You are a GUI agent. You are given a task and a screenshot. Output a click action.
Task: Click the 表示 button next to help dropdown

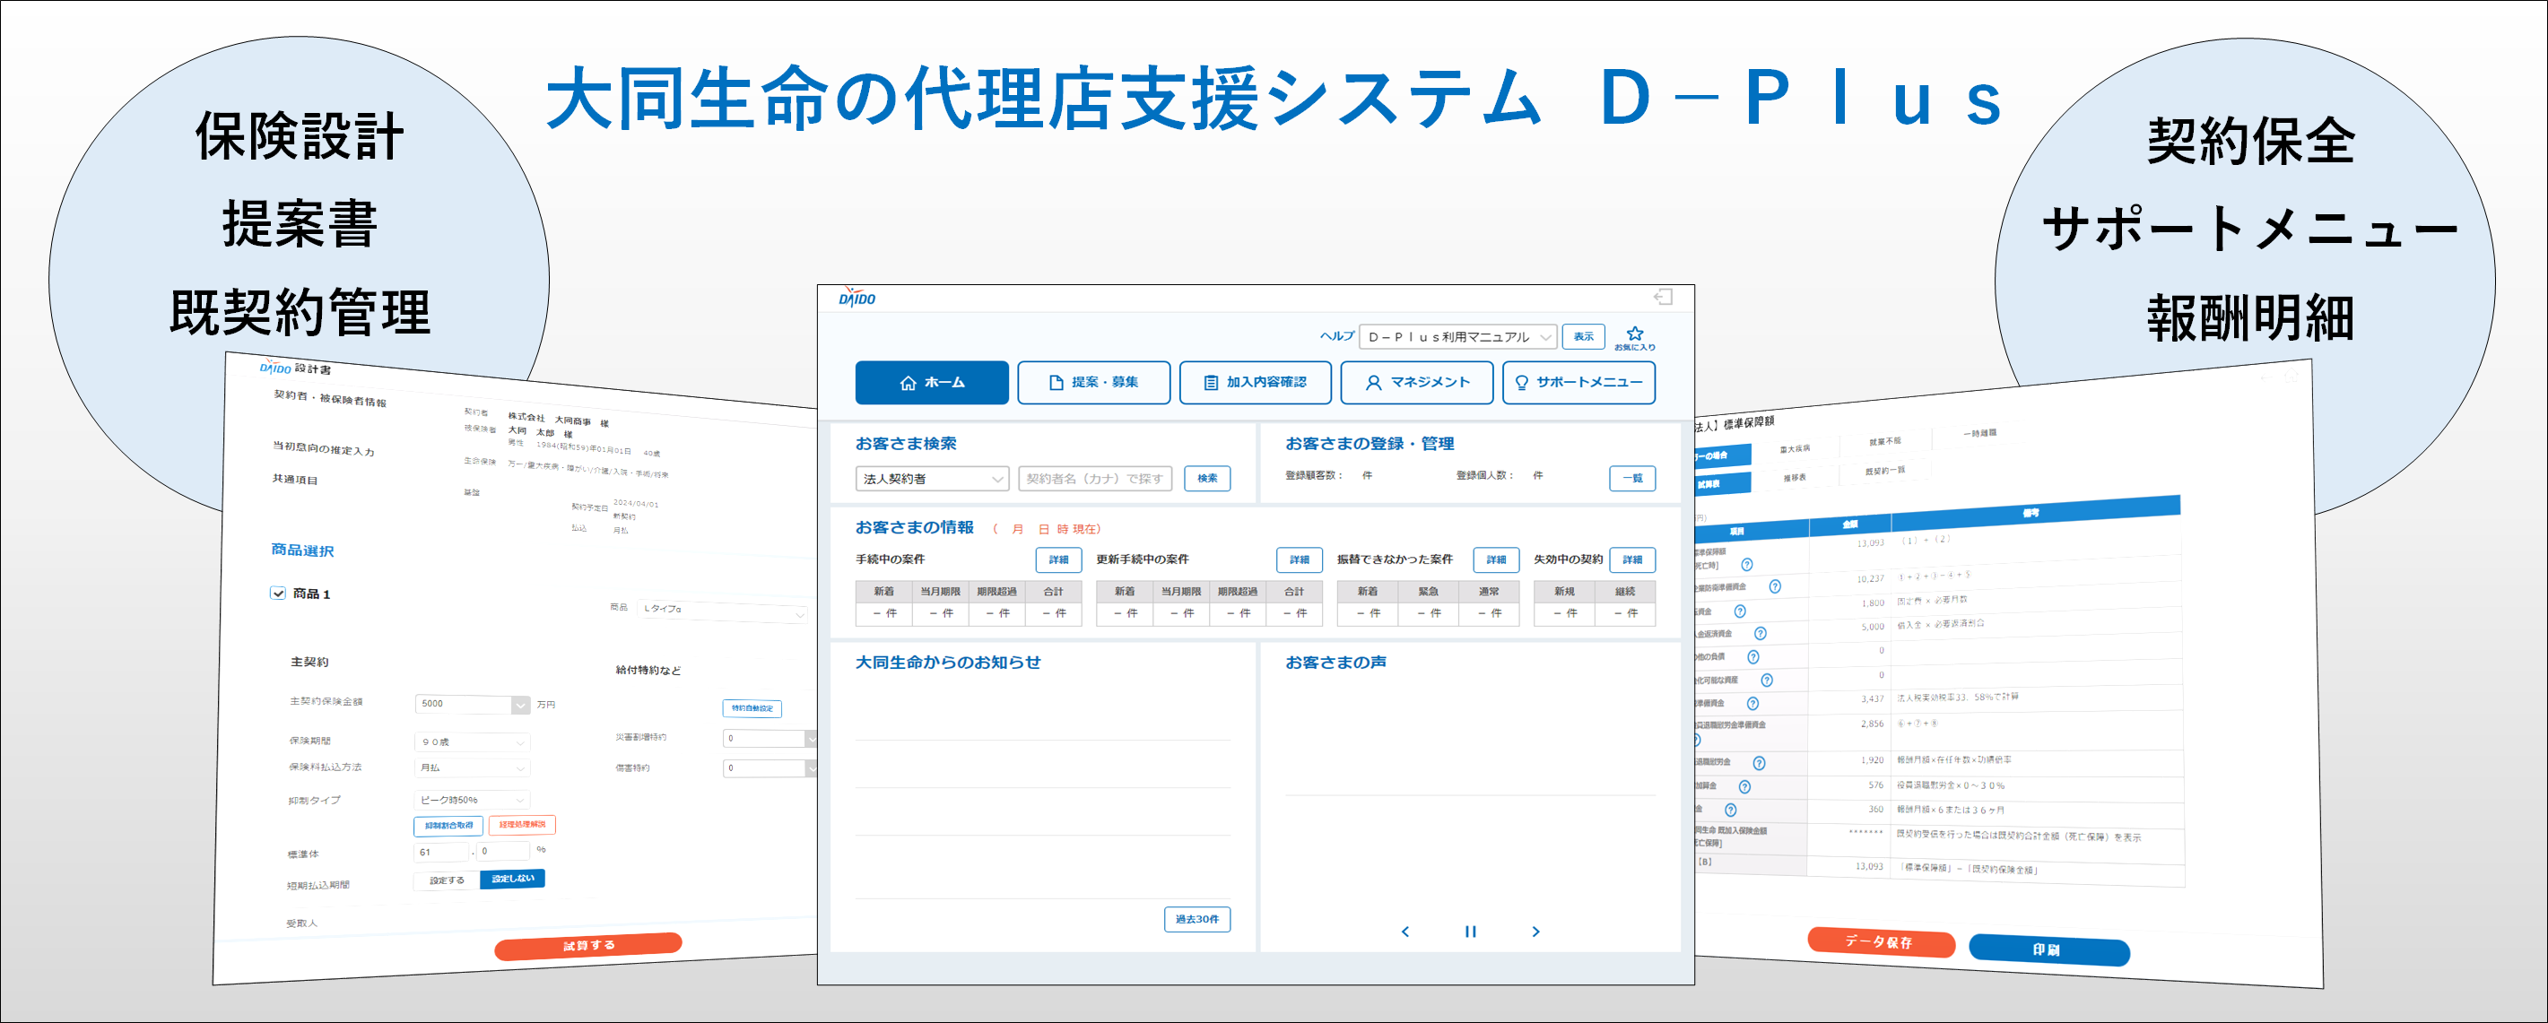[1584, 337]
